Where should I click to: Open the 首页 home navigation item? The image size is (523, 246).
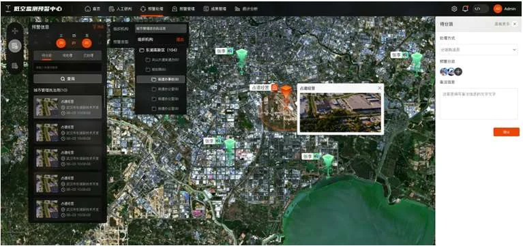click(x=93, y=9)
